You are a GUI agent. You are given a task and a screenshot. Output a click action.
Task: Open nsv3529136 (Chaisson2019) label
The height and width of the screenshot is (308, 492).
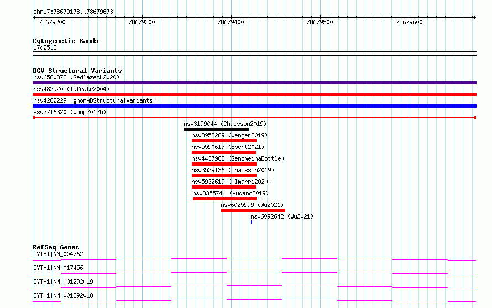click(233, 170)
